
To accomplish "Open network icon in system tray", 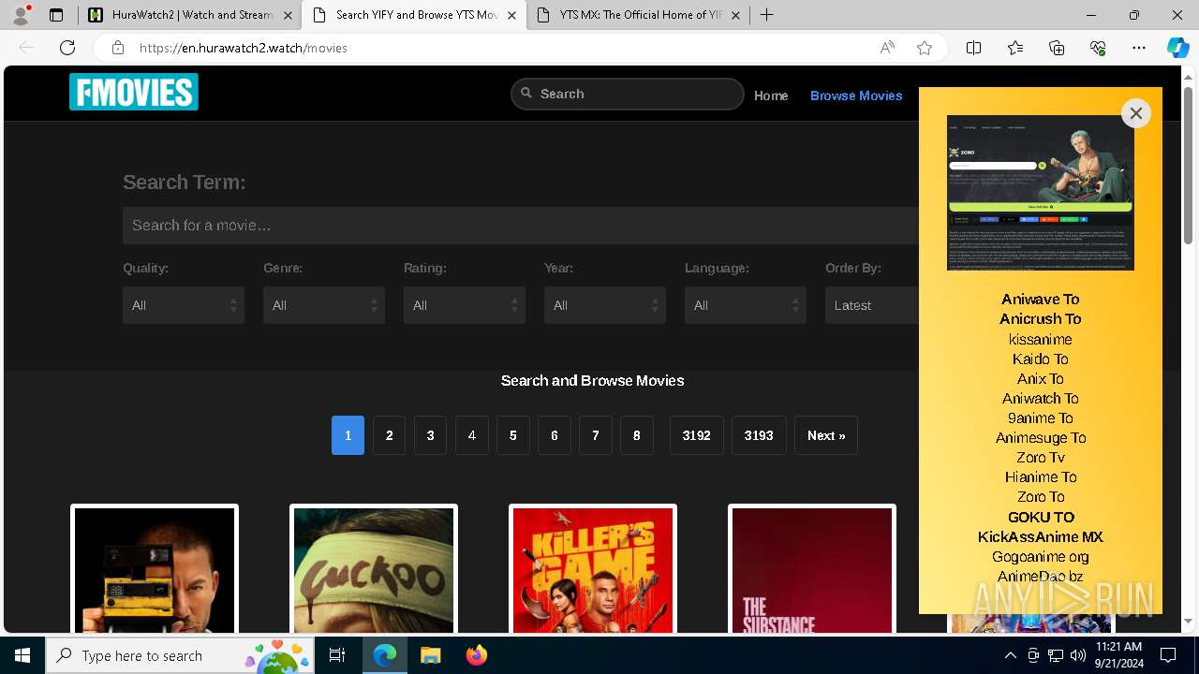I will point(1055,655).
